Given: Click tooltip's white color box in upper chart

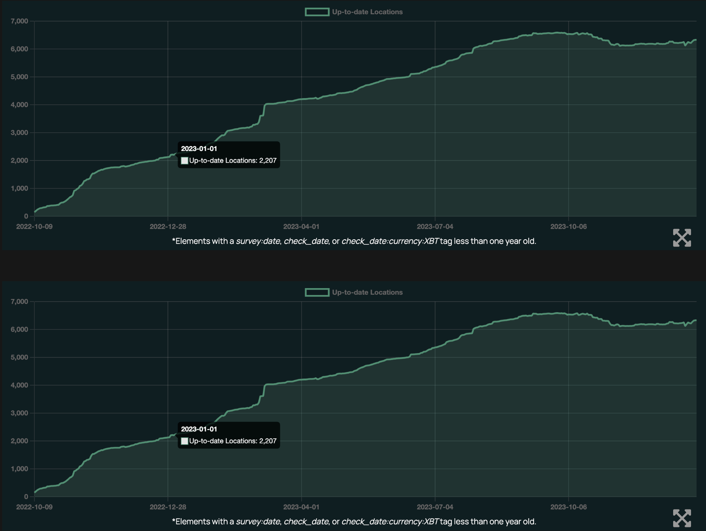Looking at the screenshot, I should [x=185, y=161].
